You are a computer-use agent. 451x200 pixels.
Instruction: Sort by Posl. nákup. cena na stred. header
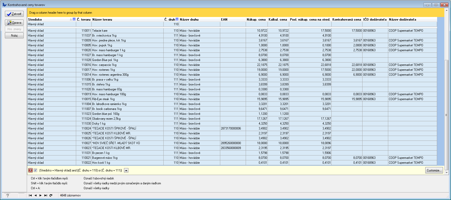click(x=310, y=20)
